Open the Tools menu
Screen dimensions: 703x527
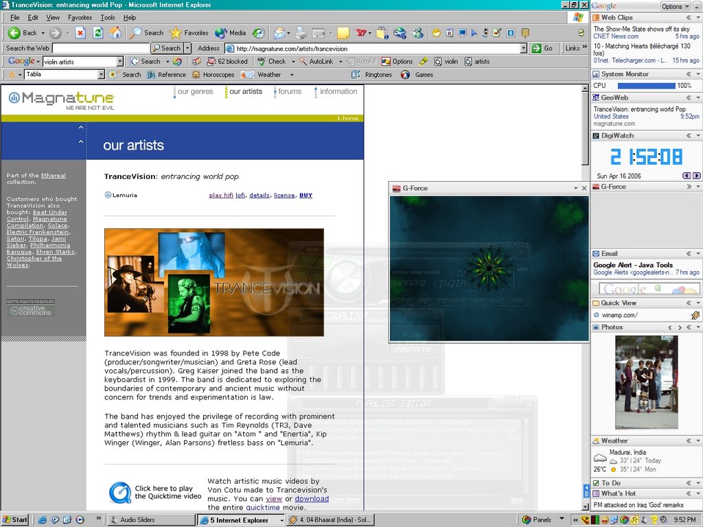click(108, 17)
